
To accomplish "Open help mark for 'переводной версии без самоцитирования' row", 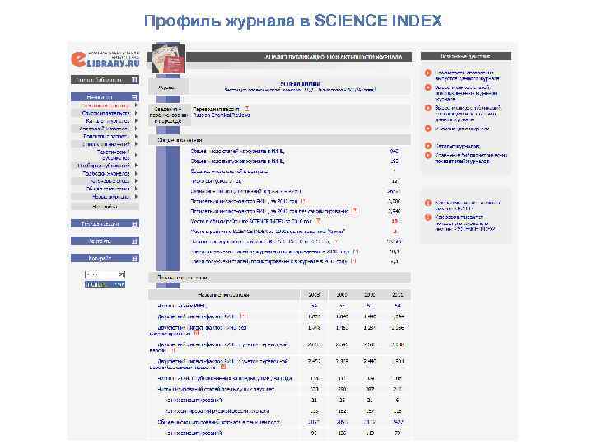I will click(223, 367).
